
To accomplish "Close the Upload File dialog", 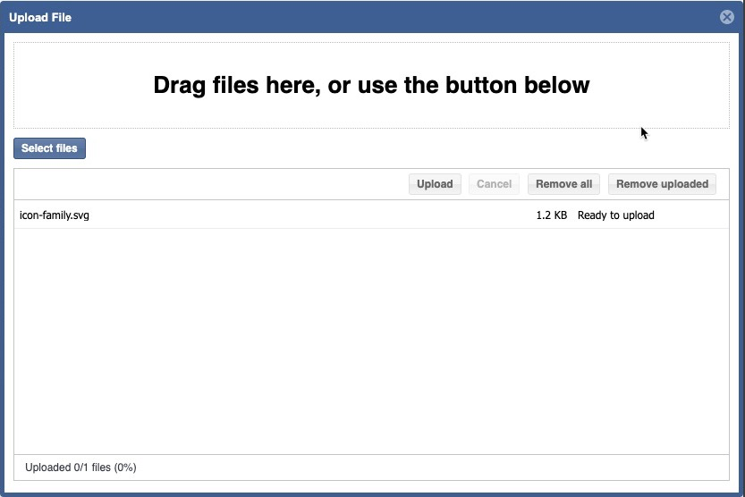I will coord(726,17).
